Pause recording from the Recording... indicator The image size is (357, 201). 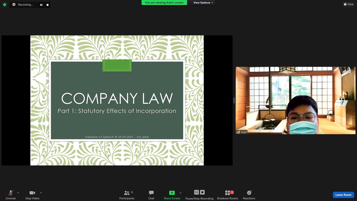click(x=41, y=5)
